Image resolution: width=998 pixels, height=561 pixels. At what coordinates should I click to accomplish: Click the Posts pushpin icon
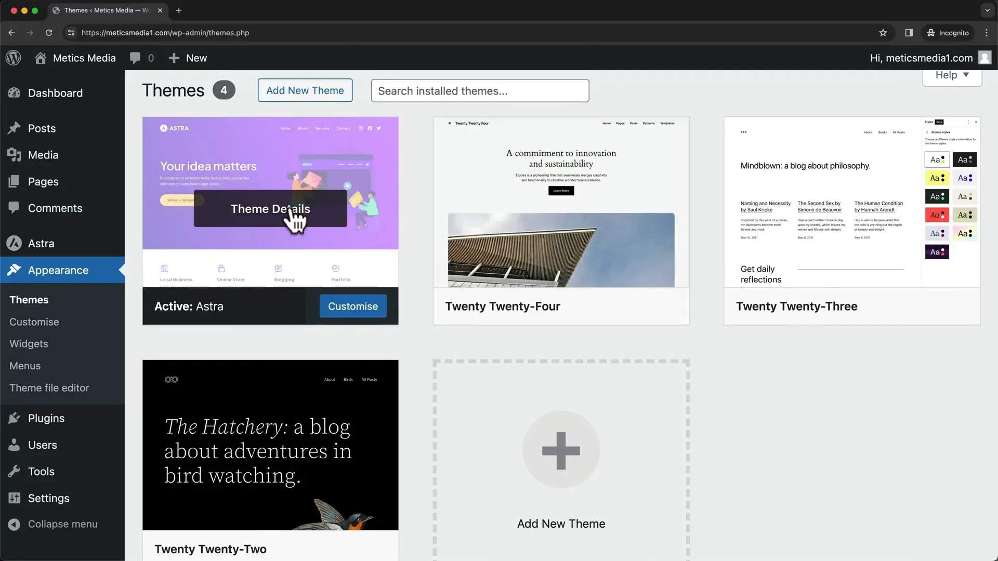tap(14, 128)
